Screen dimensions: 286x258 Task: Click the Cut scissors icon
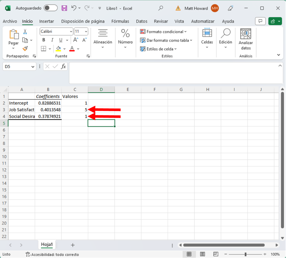[x=25, y=32]
